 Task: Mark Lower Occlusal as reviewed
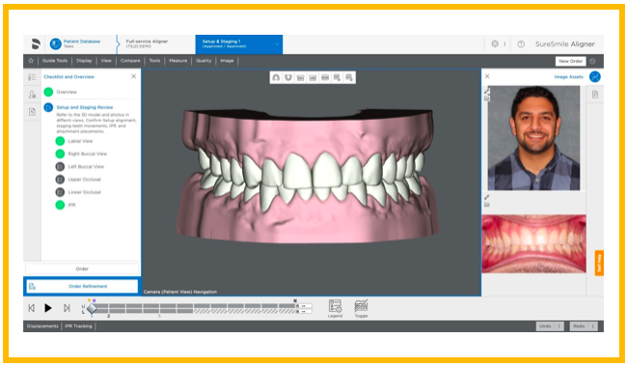(x=60, y=192)
